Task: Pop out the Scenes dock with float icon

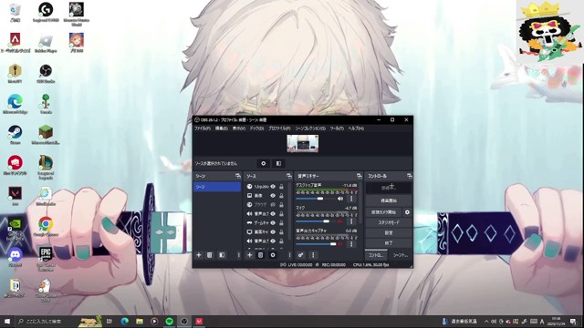Action: 237,176
